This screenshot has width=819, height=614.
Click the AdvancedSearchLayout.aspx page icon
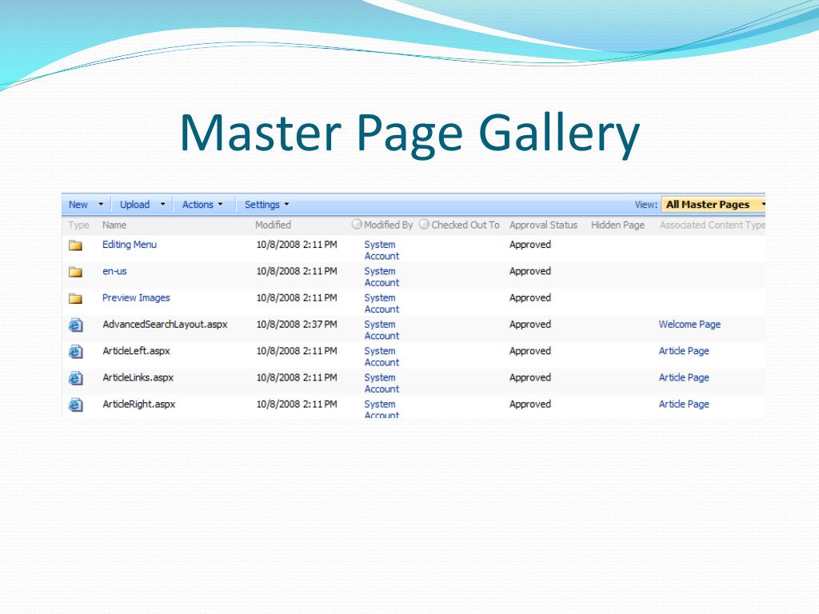tap(76, 325)
